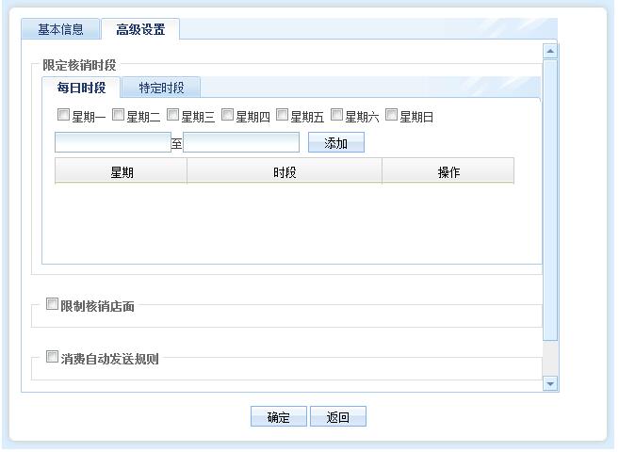This screenshot has width=619, height=452.
Task: Enable the 星期三 checkbox
Action: (172, 116)
